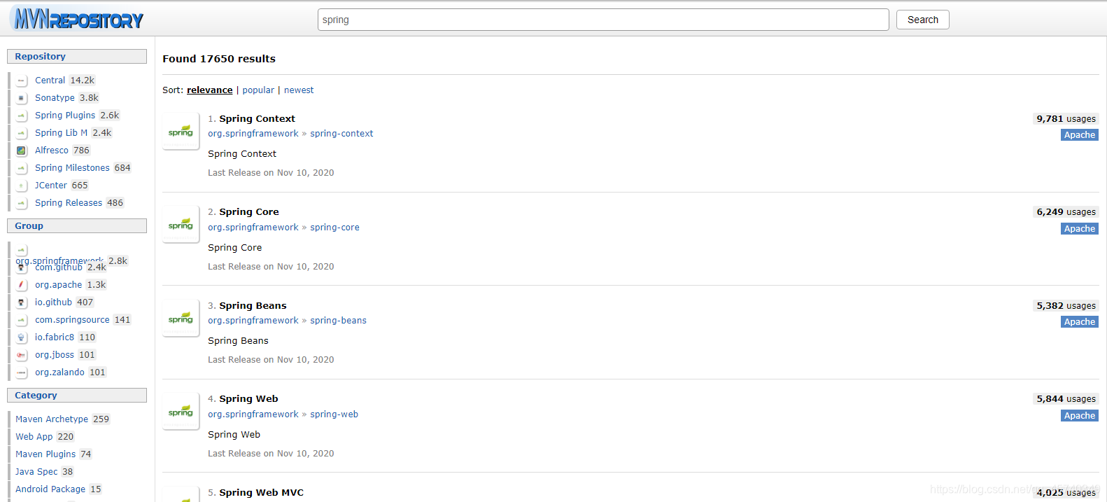
Task: Filter by Java Spec category
Action: tap(36, 472)
